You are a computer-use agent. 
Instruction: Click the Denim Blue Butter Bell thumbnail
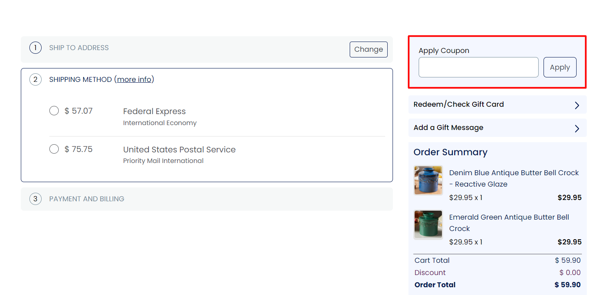click(x=428, y=180)
